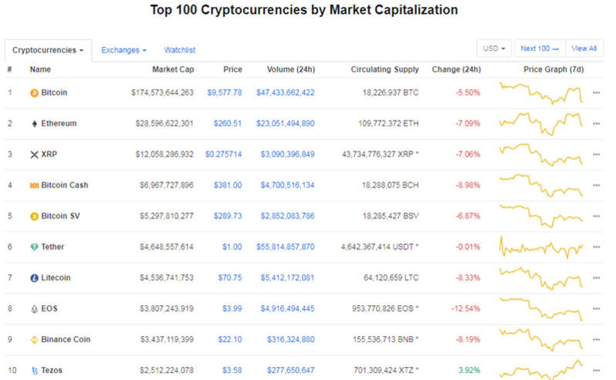Screen dimensions: 616x380
Task: Click the Ethereum diamond logo icon
Action: 34,123
